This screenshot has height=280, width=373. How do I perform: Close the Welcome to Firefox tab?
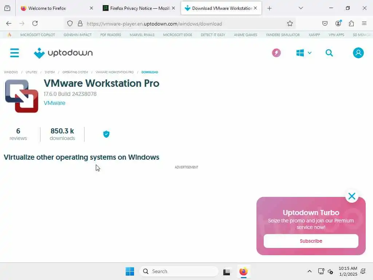click(x=91, y=8)
